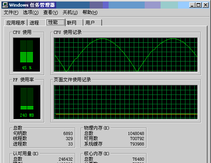Switch to the 联网 tab
The width and height of the screenshot is (211, 163).
pos(74,23)
